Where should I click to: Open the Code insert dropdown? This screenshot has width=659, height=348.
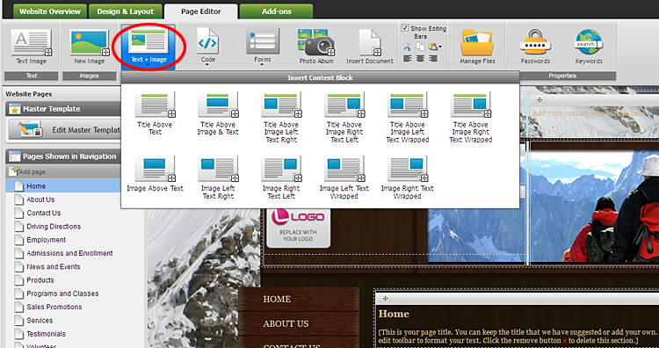tap(207, 47)
